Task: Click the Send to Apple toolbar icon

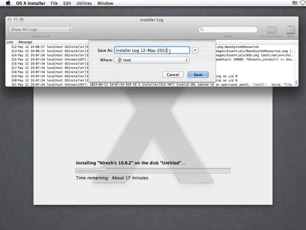Action: (x=272, y=30)
